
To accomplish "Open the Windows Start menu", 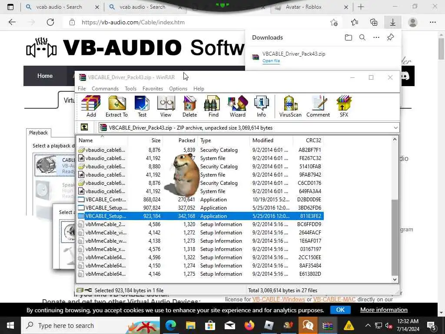I will point(10,325).
